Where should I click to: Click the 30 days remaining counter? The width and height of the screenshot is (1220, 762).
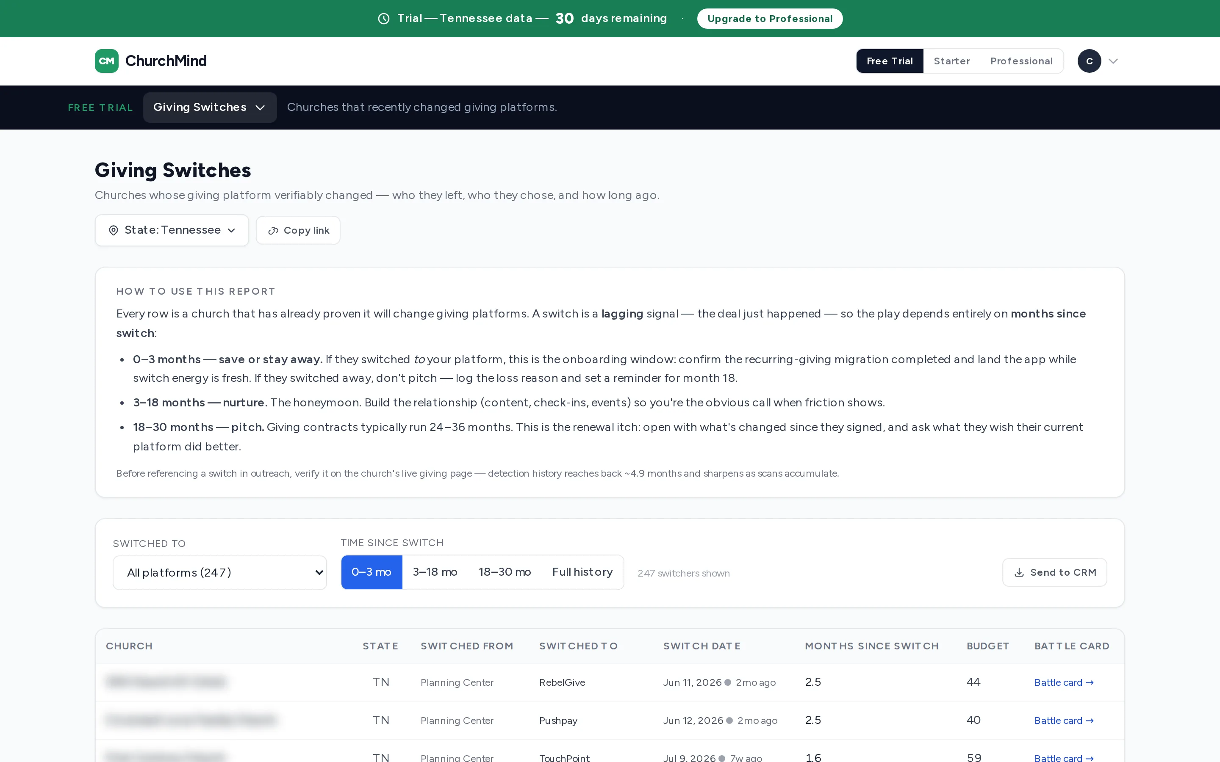611,19
